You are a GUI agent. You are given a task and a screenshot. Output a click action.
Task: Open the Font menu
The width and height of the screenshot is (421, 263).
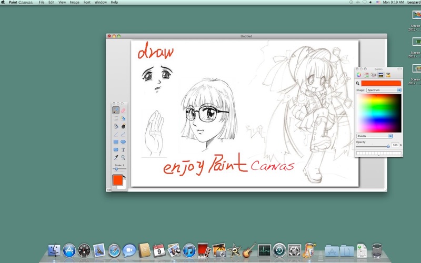point(87,3)
